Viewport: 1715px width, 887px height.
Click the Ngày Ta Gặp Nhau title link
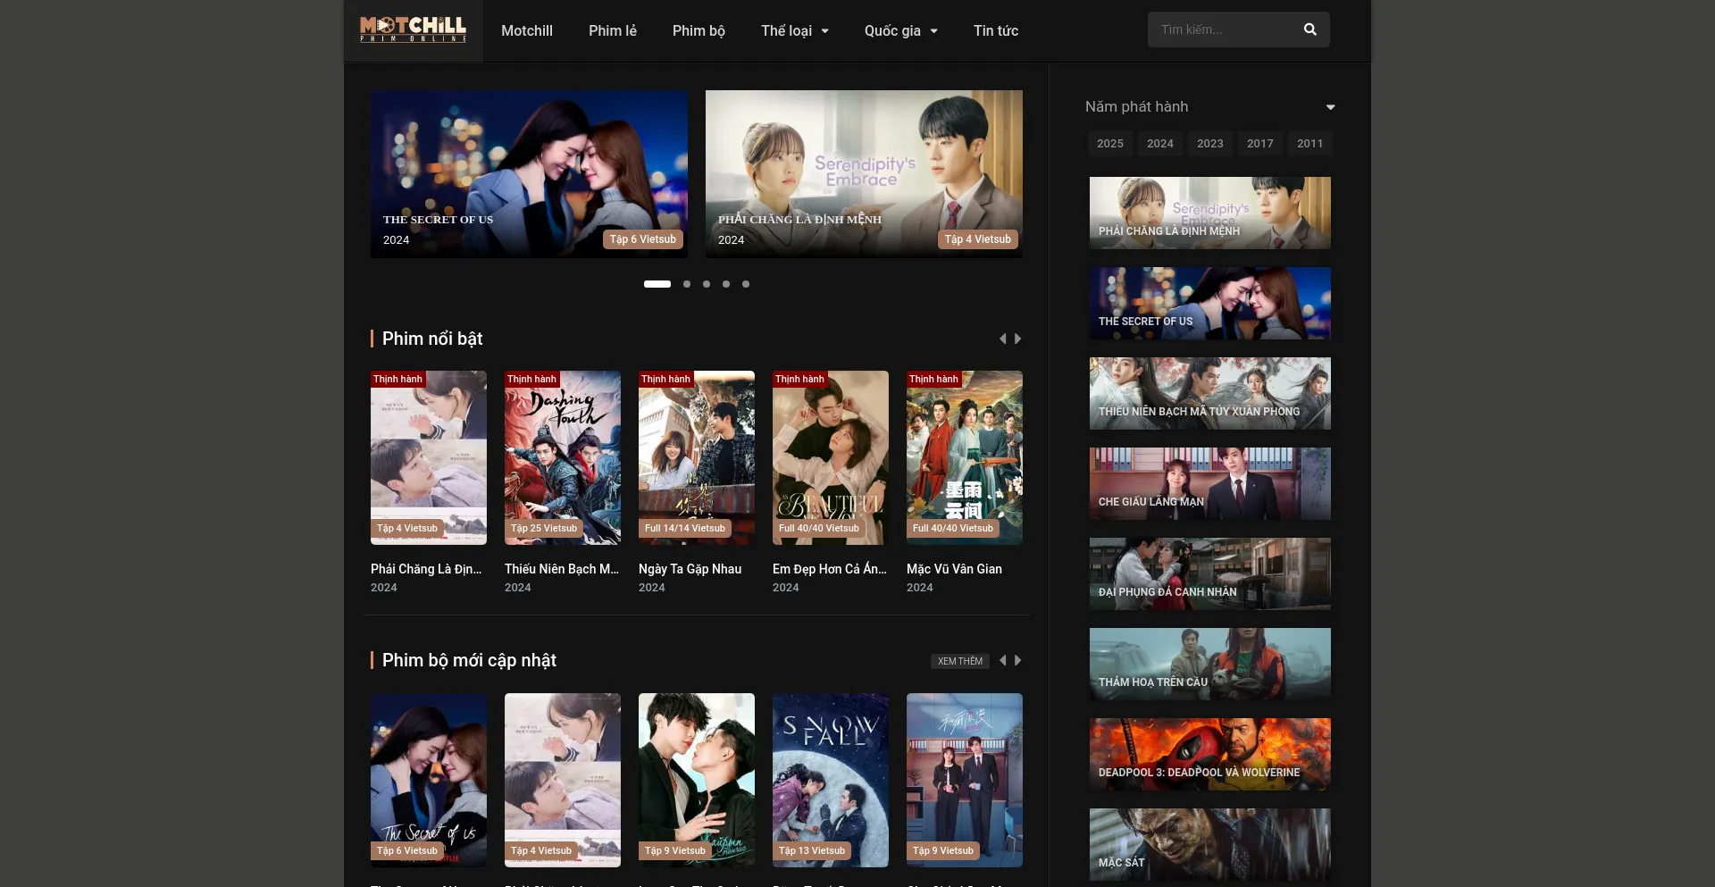coord(690,569)
